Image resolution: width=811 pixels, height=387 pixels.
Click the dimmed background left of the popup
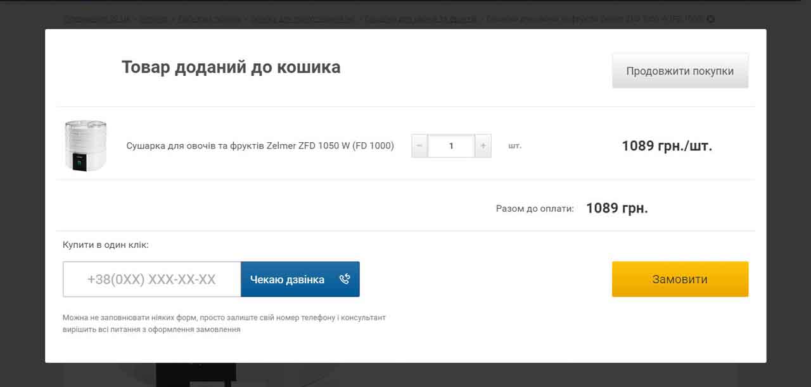pyautogui.click(x=22, y=190)
